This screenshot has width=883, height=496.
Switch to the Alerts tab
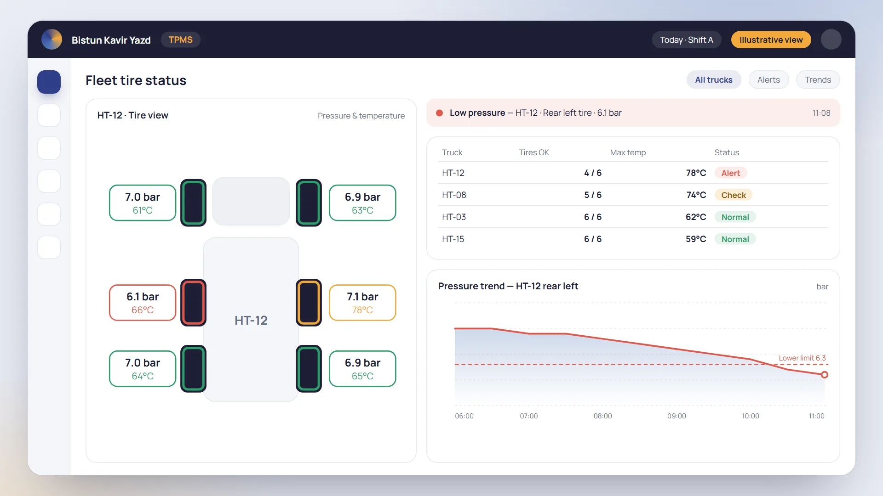point(768,79)
